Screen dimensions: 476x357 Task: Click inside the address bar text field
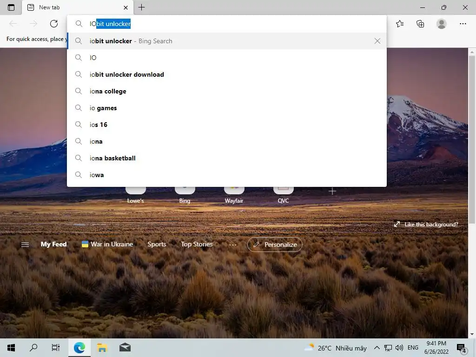pyautogui.click(x=226, y=24)
